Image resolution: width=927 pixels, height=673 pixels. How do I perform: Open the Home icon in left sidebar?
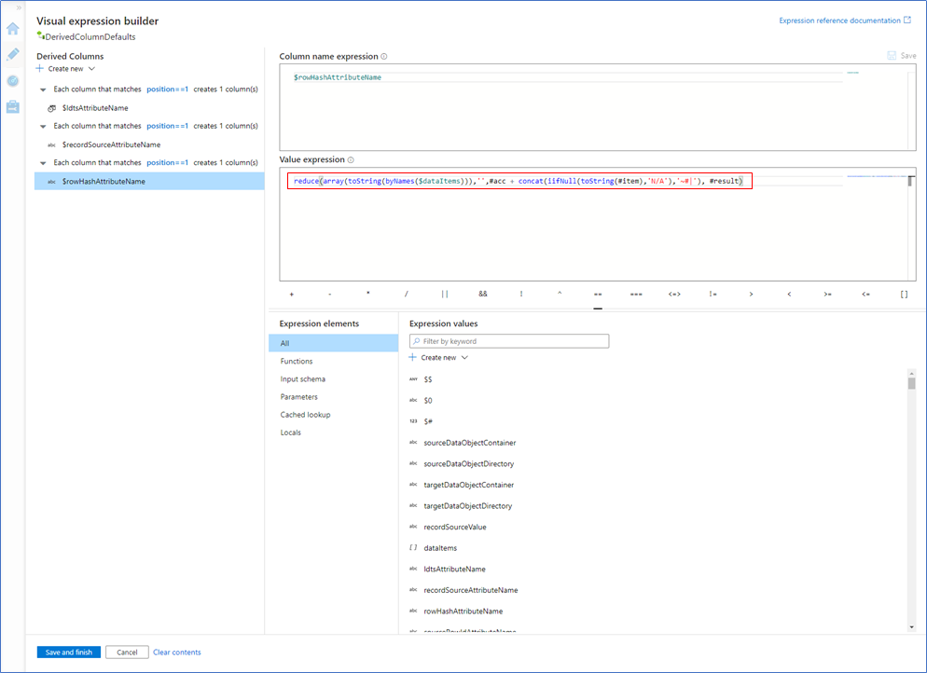pyautogui.click(x=12, y=28)
